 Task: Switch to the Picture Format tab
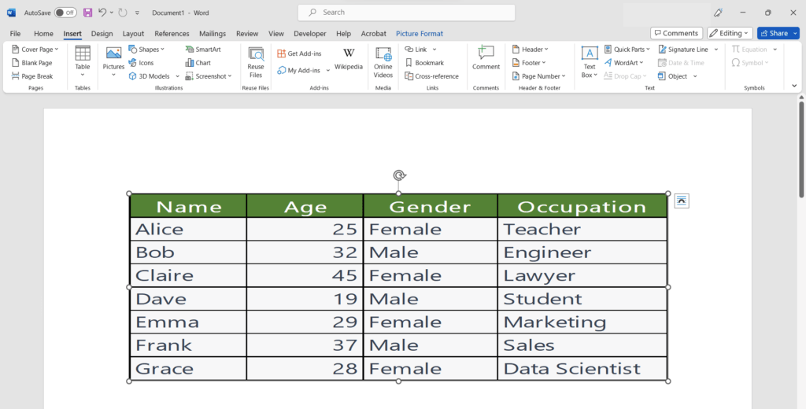pos(420,33)
